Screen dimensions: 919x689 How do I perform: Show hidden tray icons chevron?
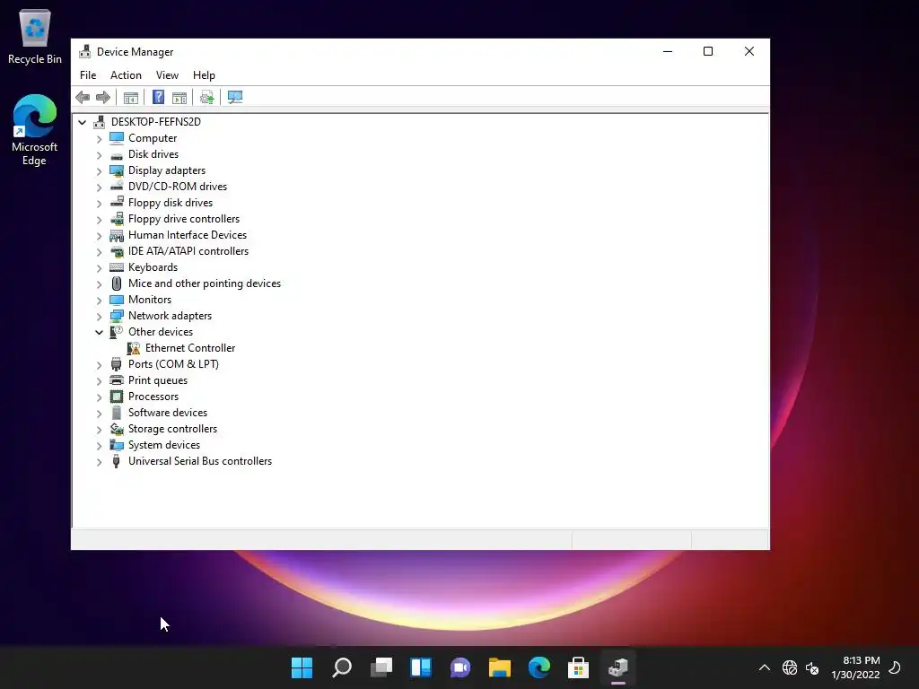[765, 667]
